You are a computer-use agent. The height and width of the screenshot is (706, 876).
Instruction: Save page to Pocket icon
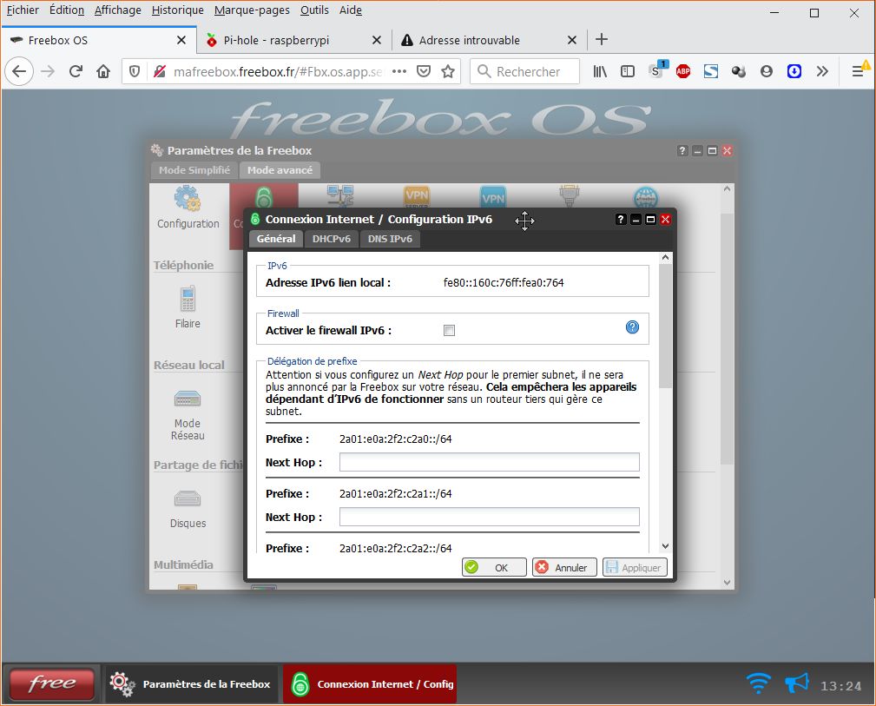424,71
